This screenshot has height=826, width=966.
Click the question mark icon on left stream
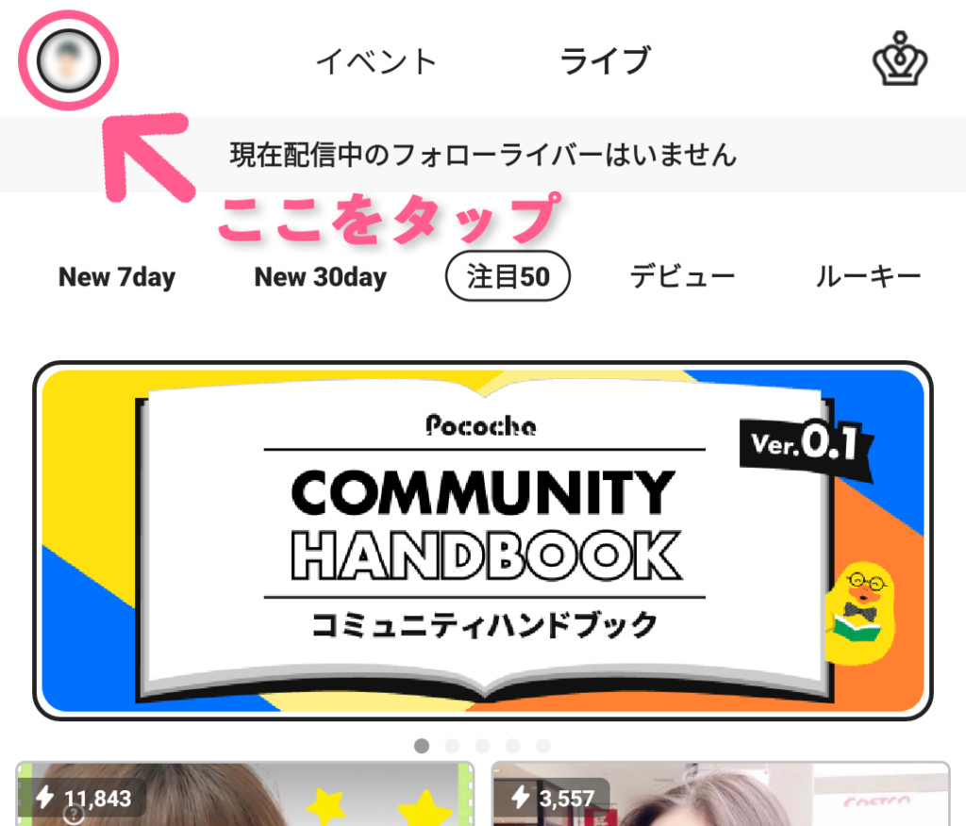click(74, 815)
